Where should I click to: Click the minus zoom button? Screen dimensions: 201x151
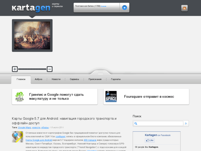click(49, 69)
